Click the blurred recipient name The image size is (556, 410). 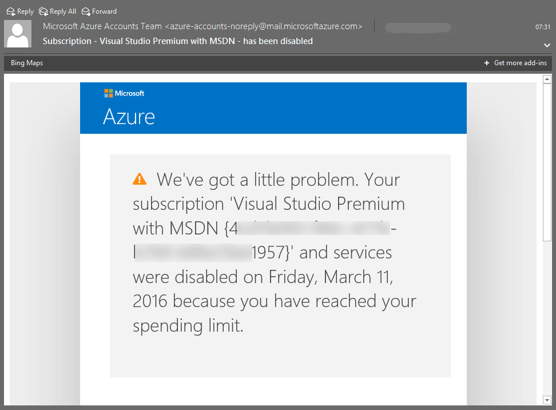[x=418, y=27]
